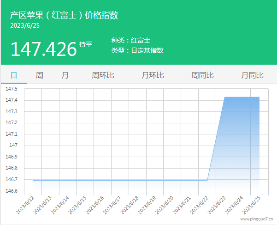The width and height of the screenshot is (277, 225).
Task: Switch to the 月同比 tab
Action: pyautogui.click(x=252, y=75)
